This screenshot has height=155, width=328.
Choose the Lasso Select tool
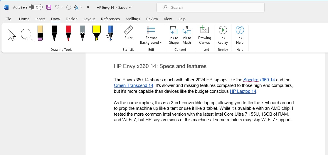click(27, 35)
